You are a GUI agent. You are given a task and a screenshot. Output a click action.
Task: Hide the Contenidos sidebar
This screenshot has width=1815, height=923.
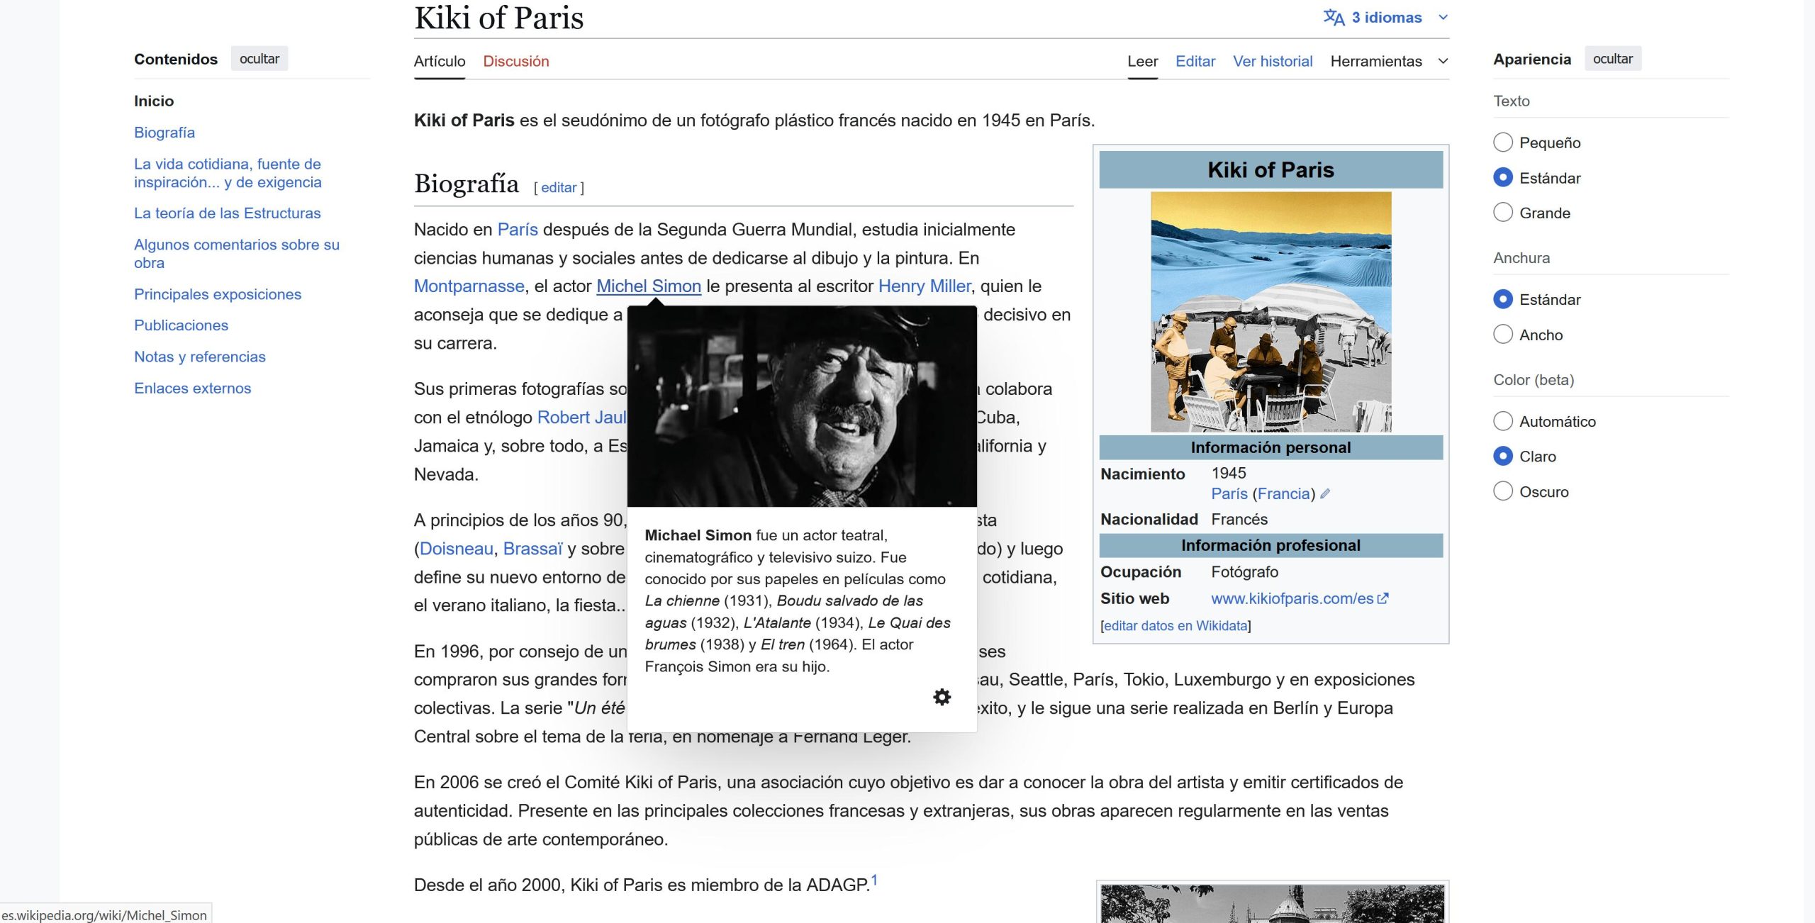(x=259, y=59)
